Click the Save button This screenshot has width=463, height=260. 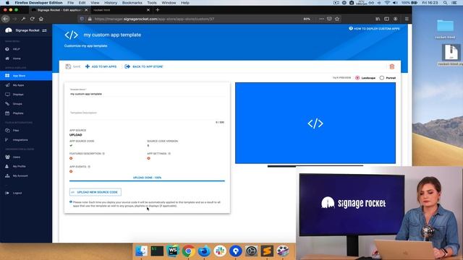(x=73, y=66)
